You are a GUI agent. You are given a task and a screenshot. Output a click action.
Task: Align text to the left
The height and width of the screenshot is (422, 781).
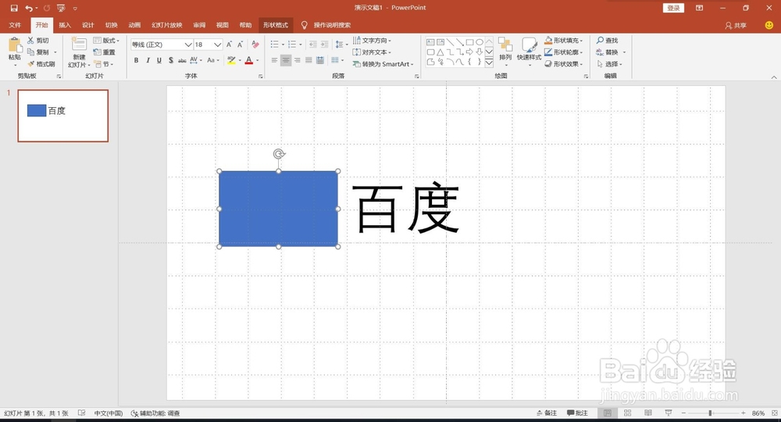coord(274,60)
